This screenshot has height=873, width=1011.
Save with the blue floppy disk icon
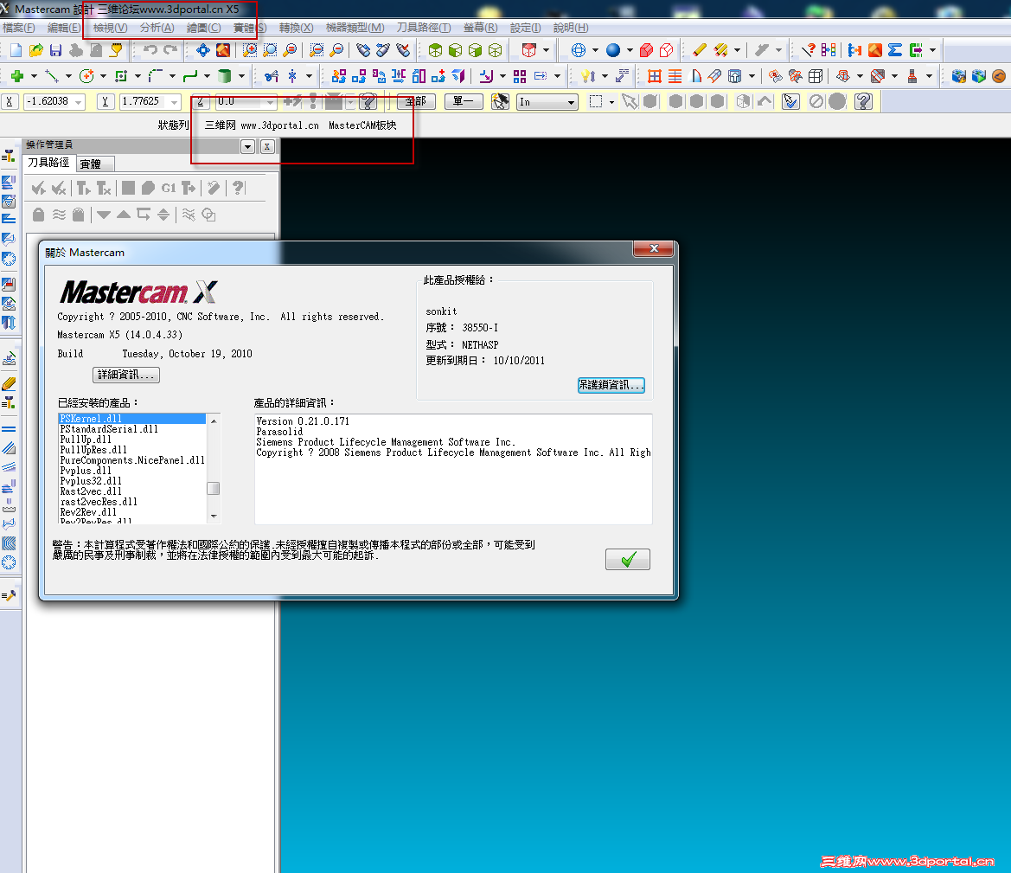pos(56,50)
